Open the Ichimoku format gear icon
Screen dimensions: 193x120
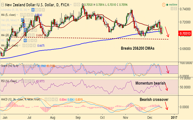click(x=36, y=10)
